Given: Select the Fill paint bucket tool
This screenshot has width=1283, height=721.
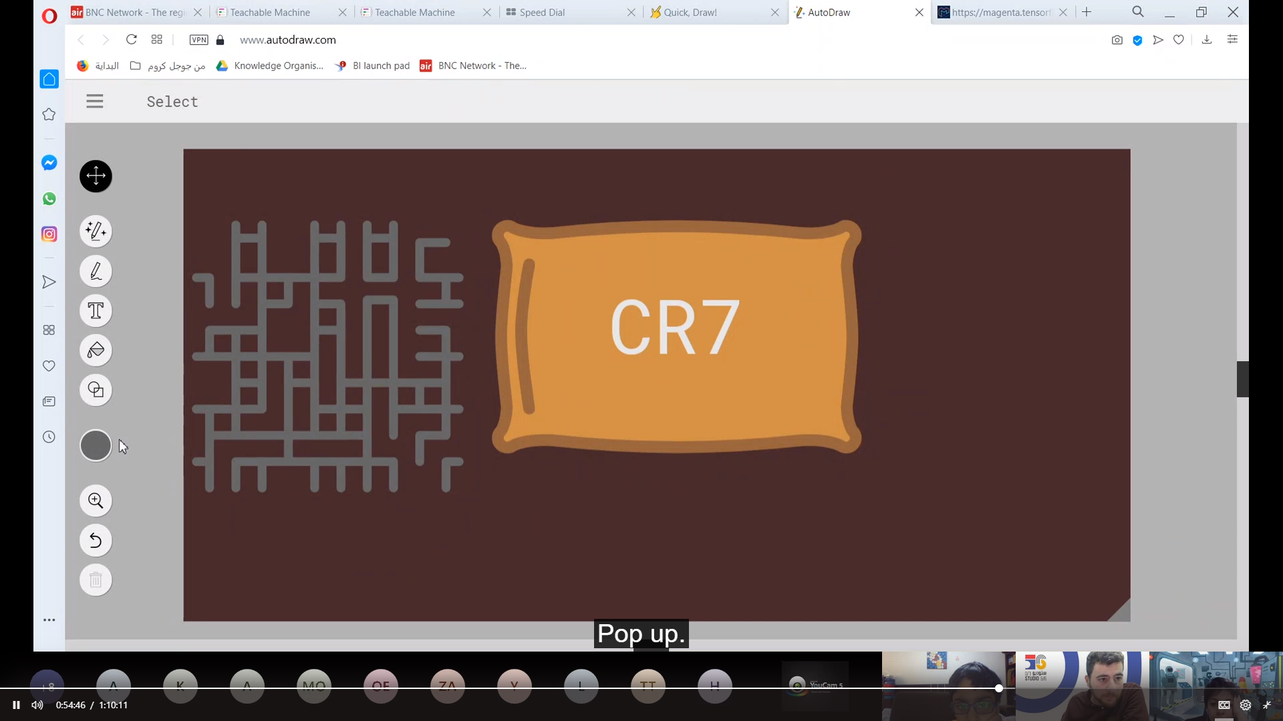Looking at the screenshot, I should 96,350.
